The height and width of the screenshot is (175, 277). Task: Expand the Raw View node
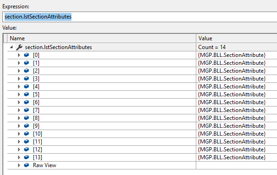pyautogui.click(x=19, y=165)
